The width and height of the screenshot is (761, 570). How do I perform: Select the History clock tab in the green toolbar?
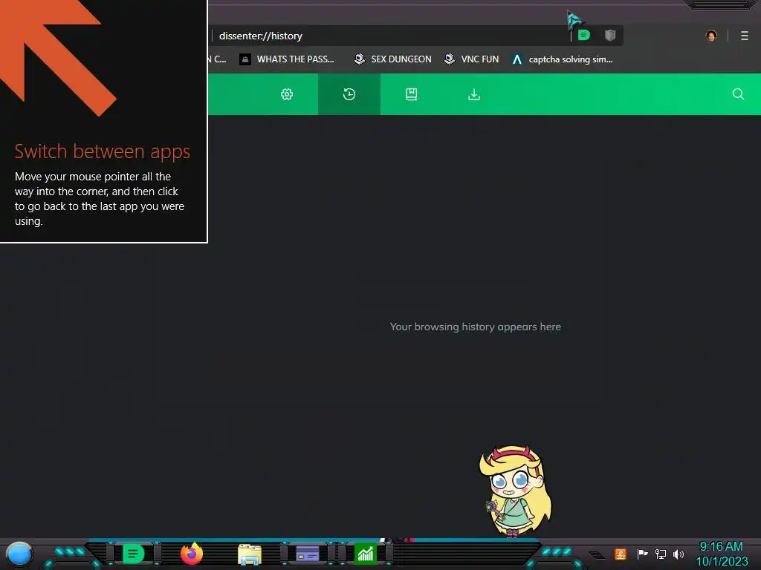[349, 94]
